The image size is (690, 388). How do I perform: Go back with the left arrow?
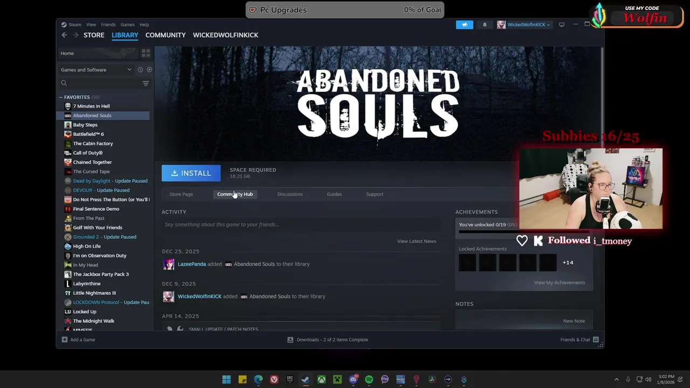[64, 35]
